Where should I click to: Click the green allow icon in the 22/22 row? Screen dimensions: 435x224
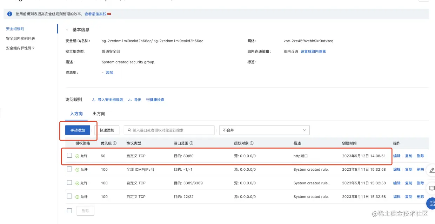click(x=77, y=197)
